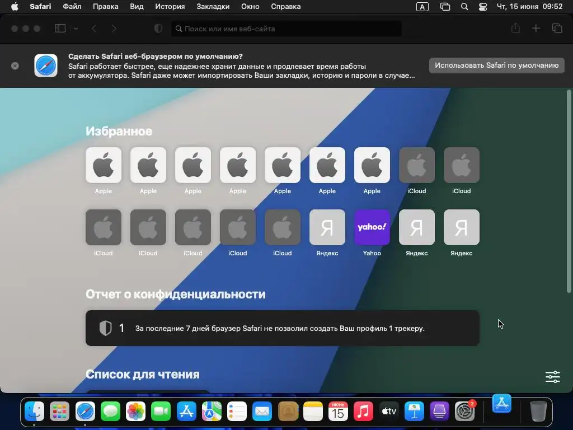This screenshot has height=430, width=573.
Task: Click the Safari compass icon in the Dock
Action: click(85, 412)
